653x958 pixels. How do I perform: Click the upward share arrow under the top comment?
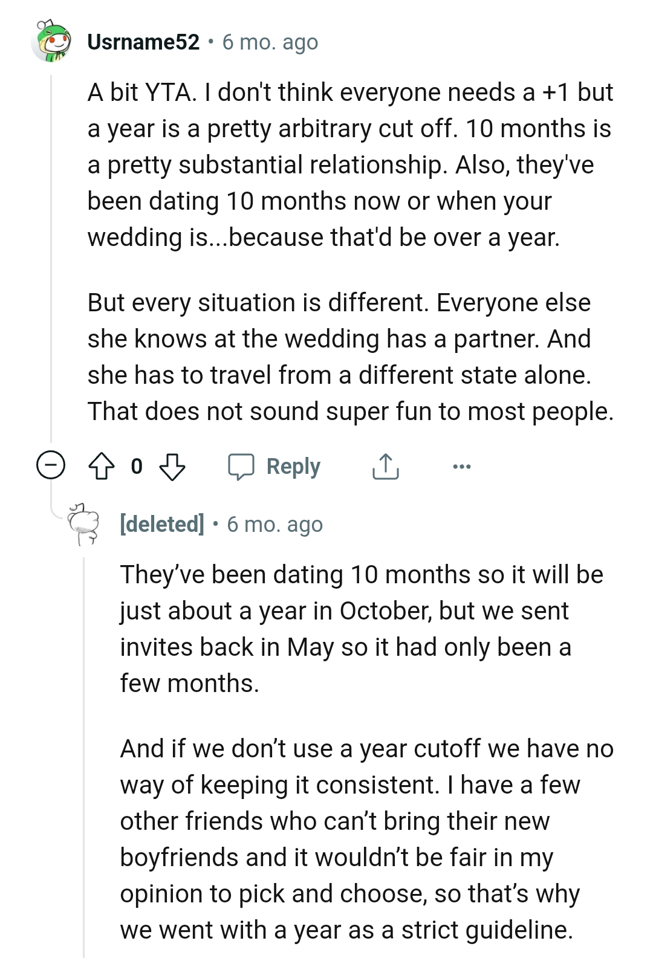pyautogui.click(x=385, y=466)
